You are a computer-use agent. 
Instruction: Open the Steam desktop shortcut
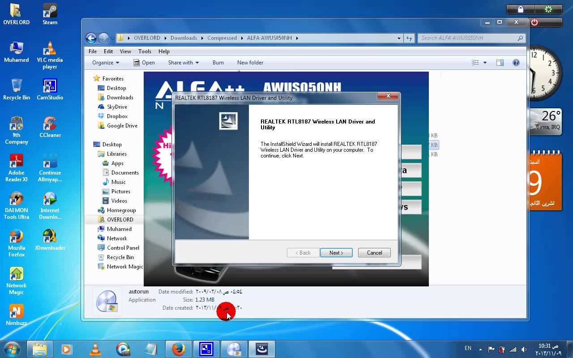[50, 14]
